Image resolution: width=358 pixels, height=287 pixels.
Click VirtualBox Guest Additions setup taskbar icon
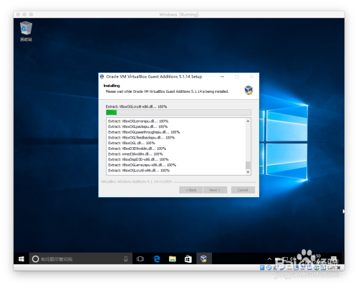point(204,259)
